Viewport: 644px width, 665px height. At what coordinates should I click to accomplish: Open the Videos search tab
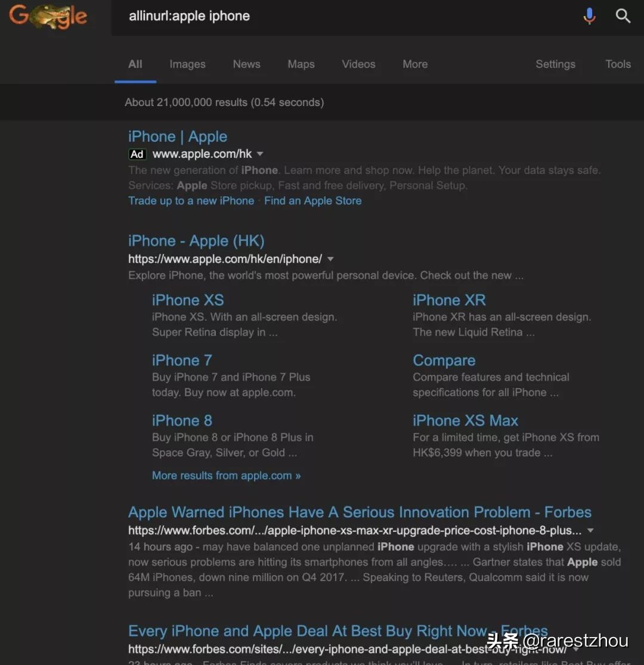click(x=358, y=64)
